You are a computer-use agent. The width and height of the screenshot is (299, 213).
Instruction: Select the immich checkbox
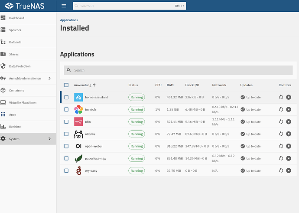tap(66, 109)
